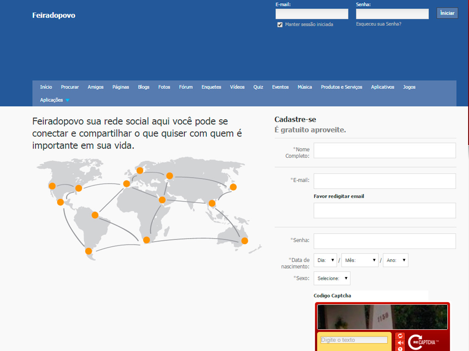Viewport: 469px width, 351px height.
Task: Click the blue arrow next to Aplicações
Action: point(67,100)
